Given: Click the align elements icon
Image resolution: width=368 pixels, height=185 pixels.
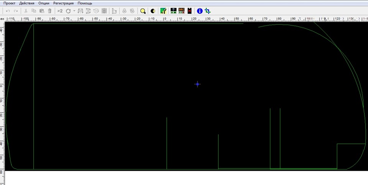Looking at the screenshot, I should click(96, 11).
